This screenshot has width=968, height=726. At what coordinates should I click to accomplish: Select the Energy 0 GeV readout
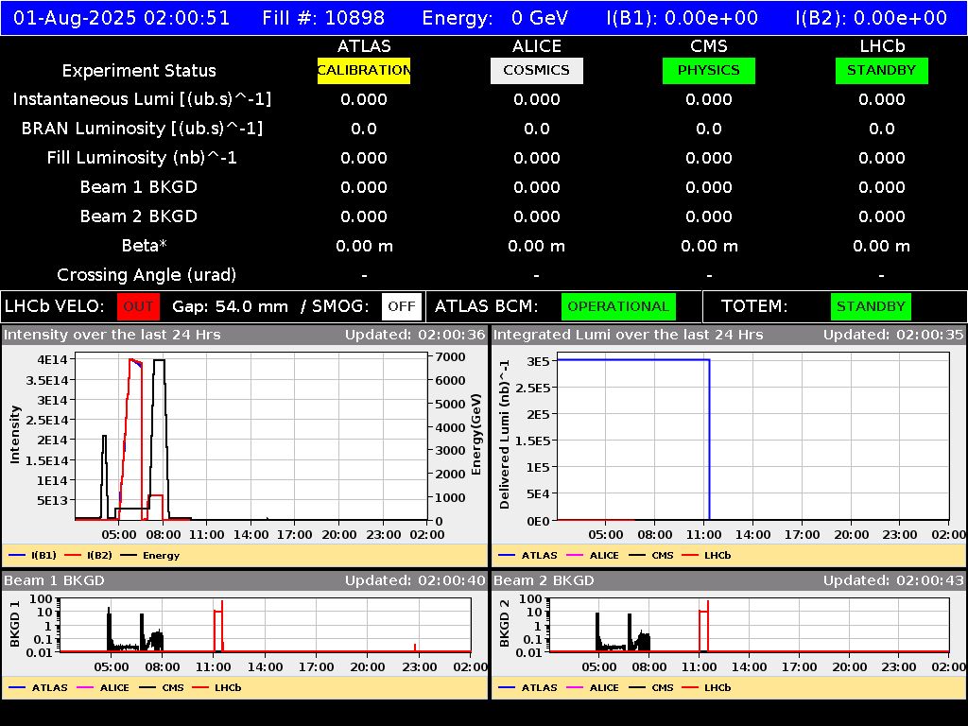pos(495,18)
